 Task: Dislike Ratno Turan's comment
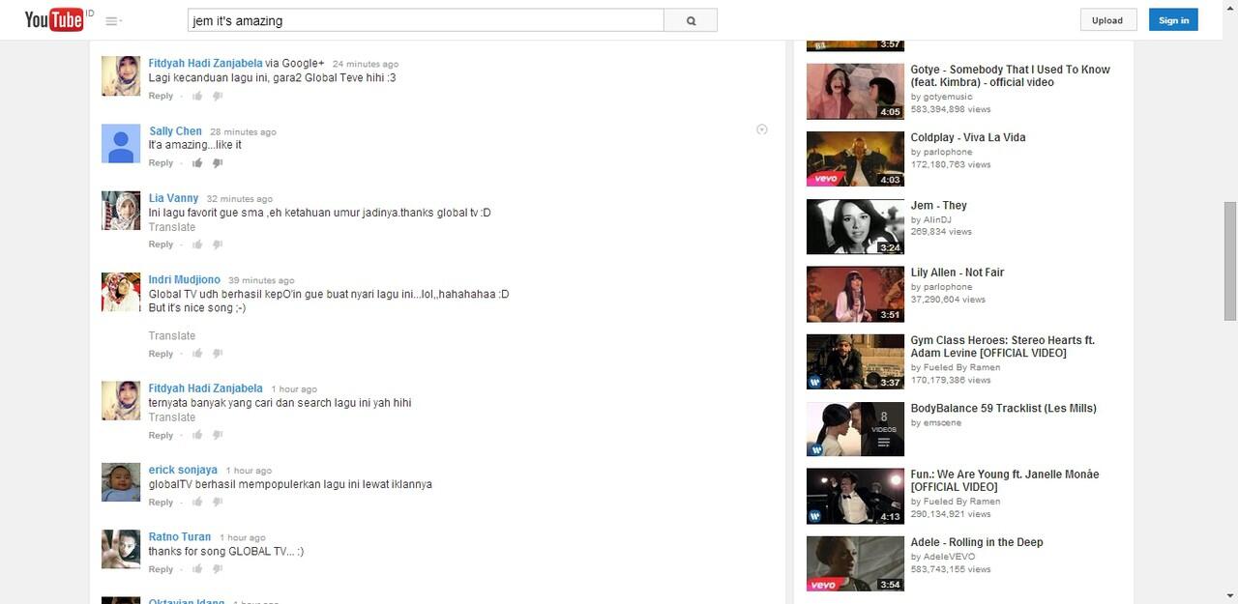[218, 570]
